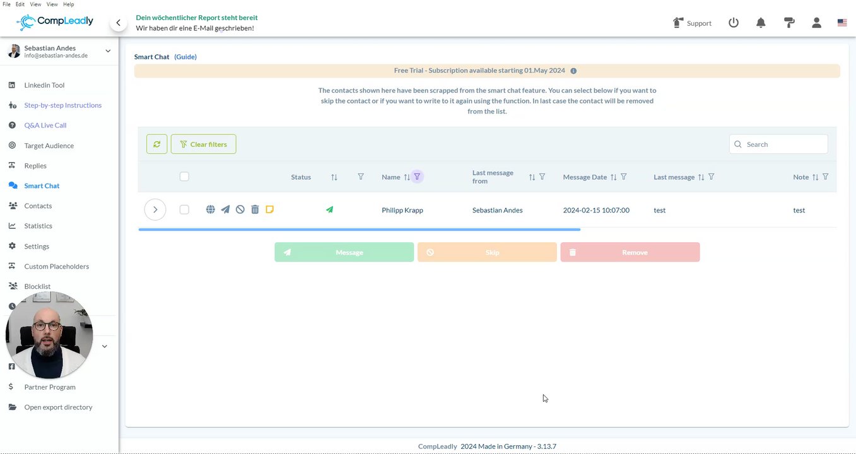
Task: Refresh the Smart Chat table
Action: pyautogui.click(x=157, y=144)
